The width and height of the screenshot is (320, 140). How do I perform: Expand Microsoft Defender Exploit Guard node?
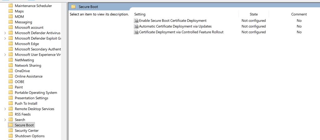5,38
